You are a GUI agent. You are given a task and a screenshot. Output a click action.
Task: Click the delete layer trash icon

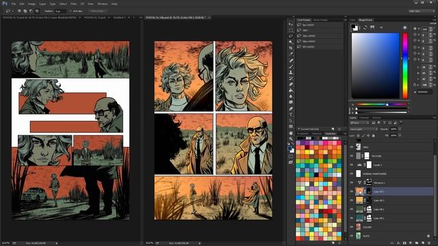[x=429, y=243]
